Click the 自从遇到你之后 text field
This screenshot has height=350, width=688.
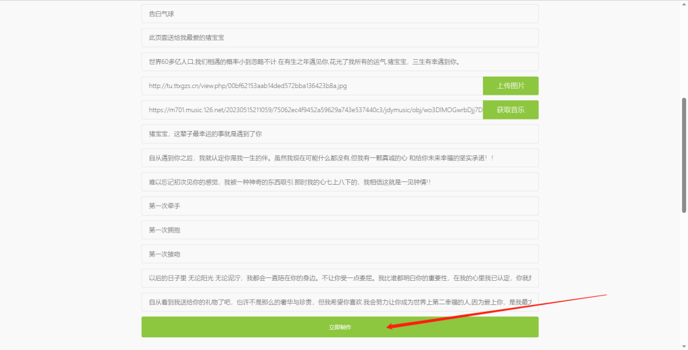pos(339,158)
